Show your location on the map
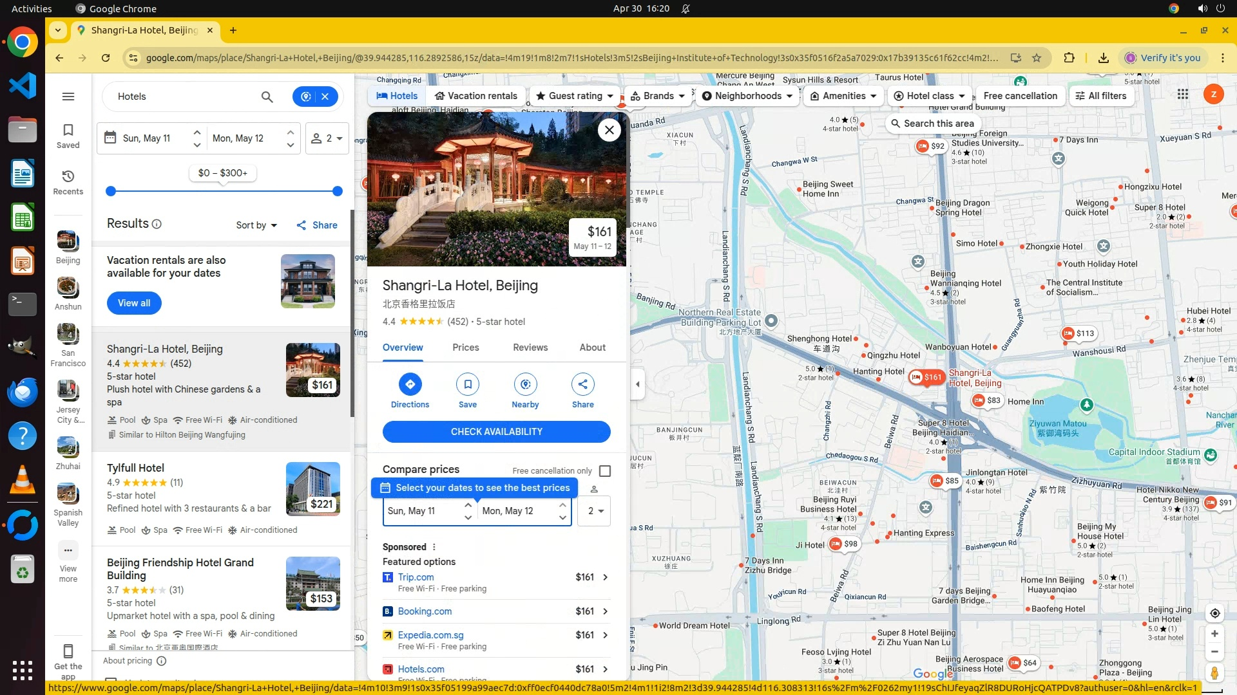 pos(1214,613)
